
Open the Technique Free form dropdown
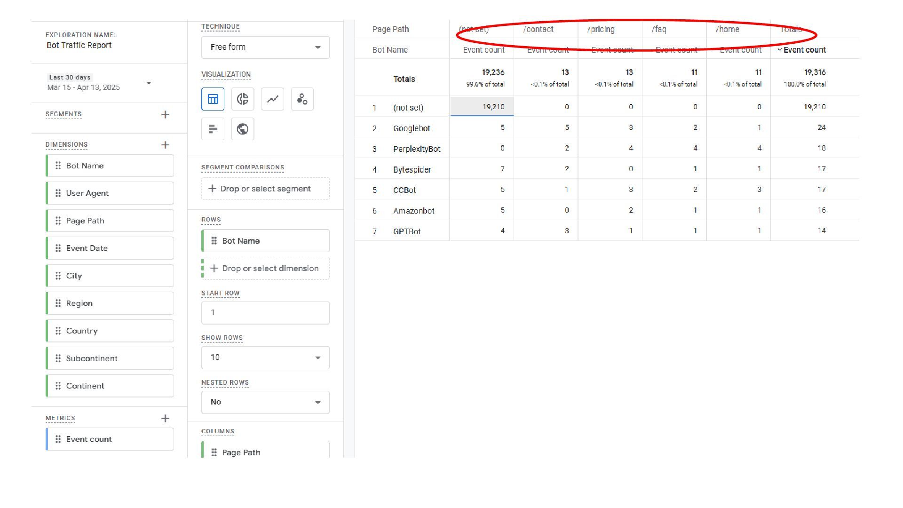pos(265,48)
